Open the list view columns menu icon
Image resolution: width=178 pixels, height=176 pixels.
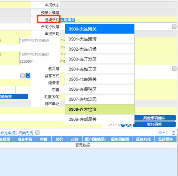[161, 133]
